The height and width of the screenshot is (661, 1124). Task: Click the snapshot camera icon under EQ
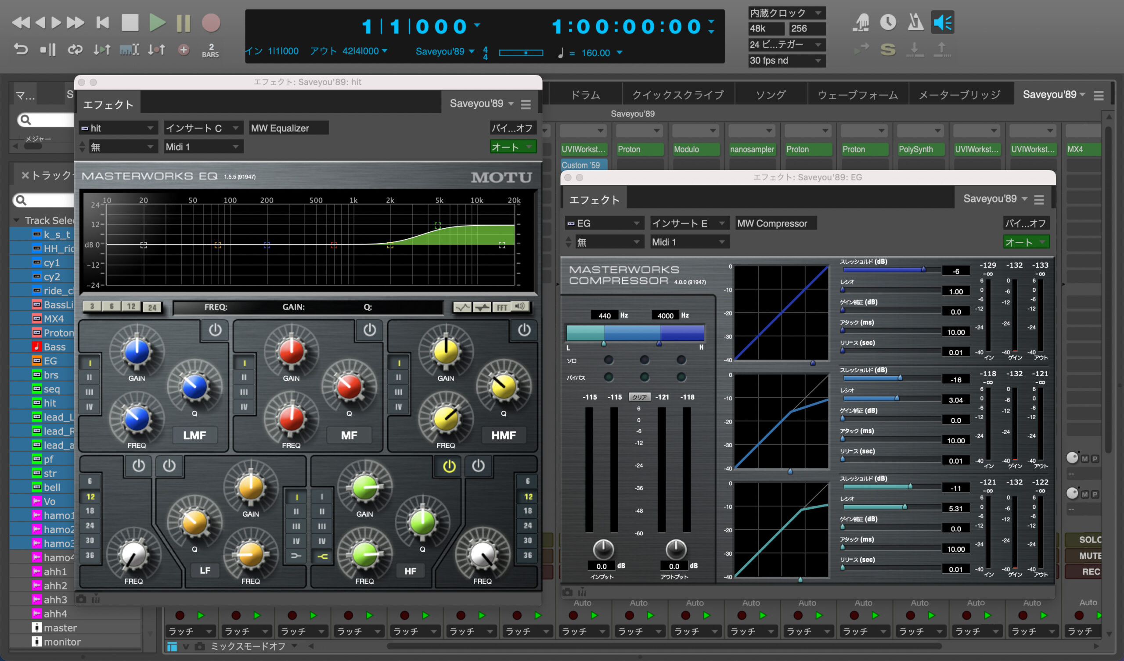(x=81, y=599)
